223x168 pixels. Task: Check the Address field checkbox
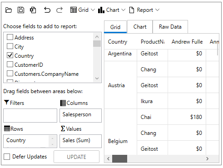(x=10, y=37)
